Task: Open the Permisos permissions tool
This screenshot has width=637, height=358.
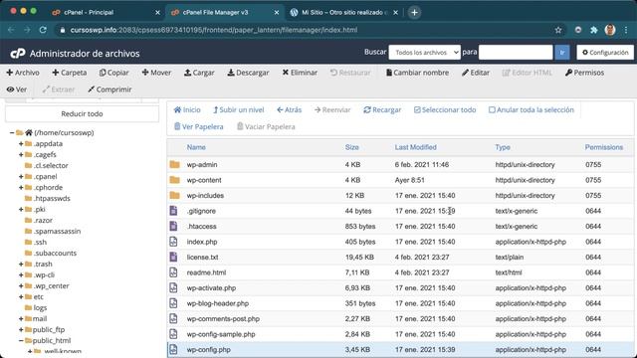Action: 584,73
